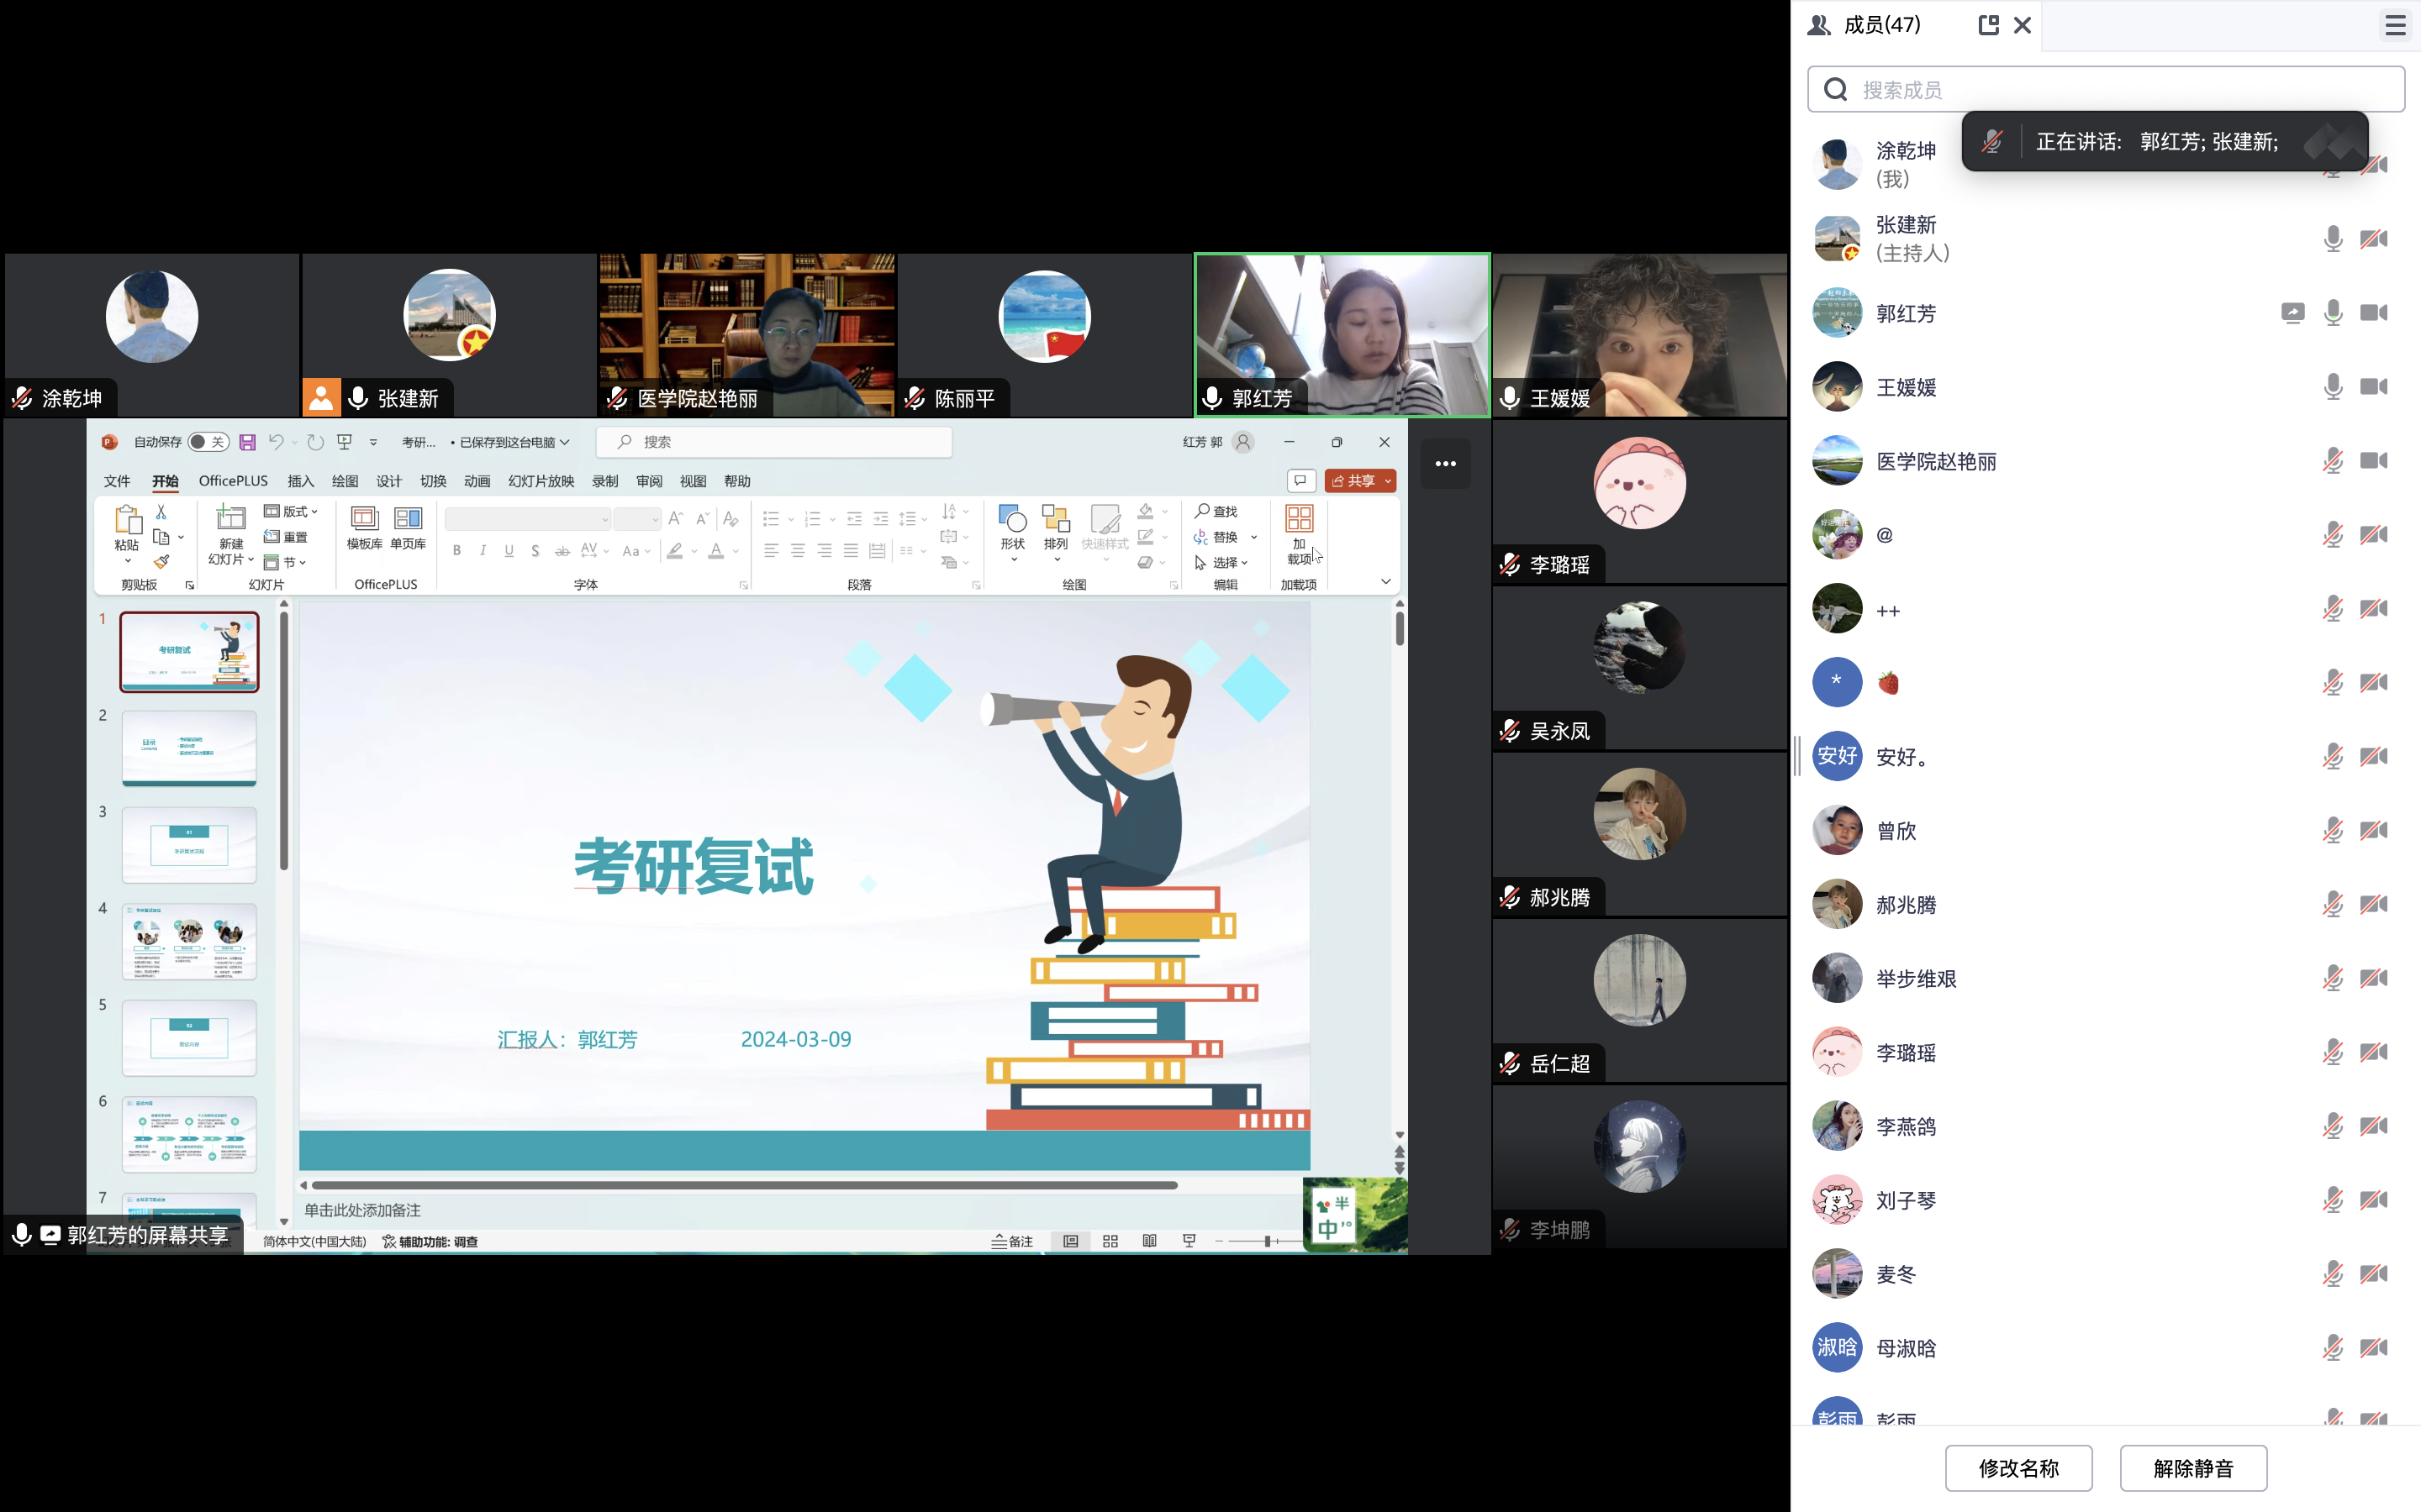Image resolution: width=2421 pixels, height=1512 pixels.
Task: Open the 幻灯片放映 tab
Action: pyautogui.click(x=541, y=481)
